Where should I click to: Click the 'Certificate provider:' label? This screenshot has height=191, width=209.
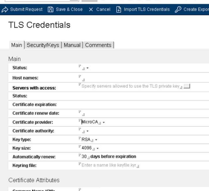click(x=33, y=122)
